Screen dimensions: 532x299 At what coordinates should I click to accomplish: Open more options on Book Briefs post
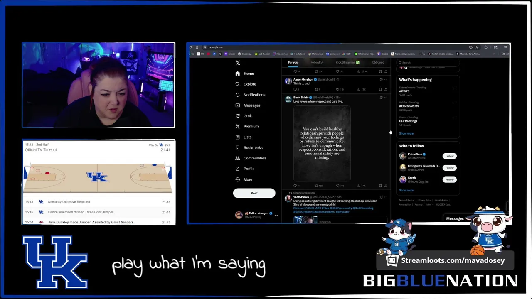click(x=386, y=98)
